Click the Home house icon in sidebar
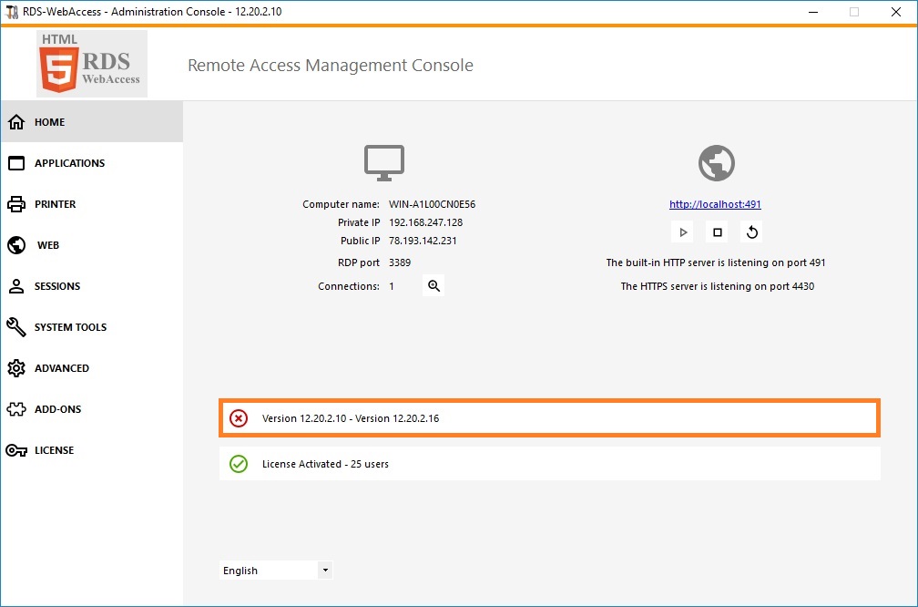This screenshot has height=607, width=918. click(x=16, y=122)
